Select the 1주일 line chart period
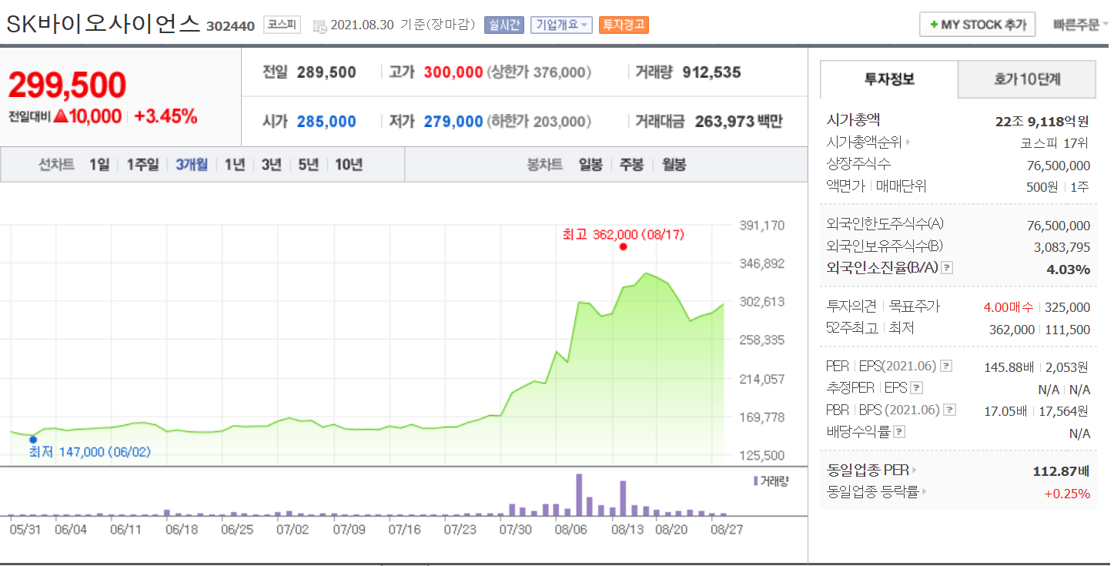 click(x=142, y=164)
